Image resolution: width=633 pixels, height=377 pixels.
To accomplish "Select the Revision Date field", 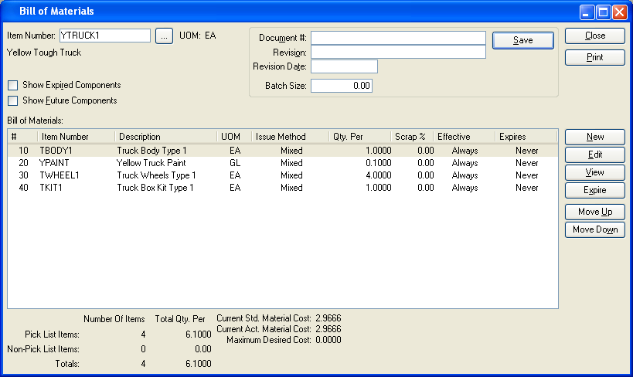I will (x=344, y=66).
